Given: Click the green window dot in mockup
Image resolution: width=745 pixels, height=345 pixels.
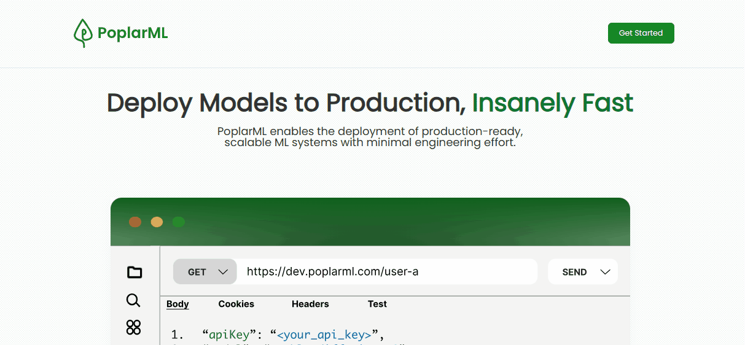Looking at the screenshot, I should 179,222.
